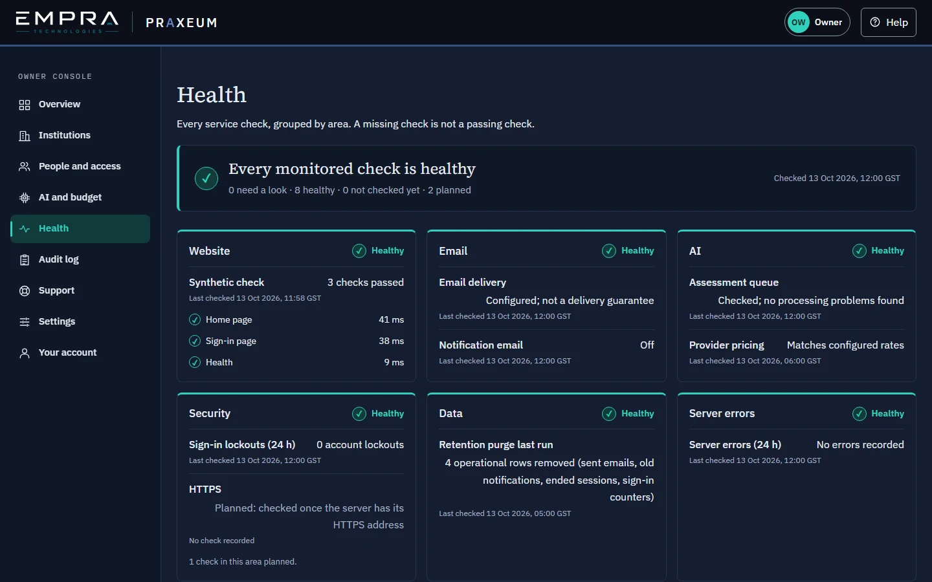Click the question mark icon in Help
The height and width of the screenshot is (582, 932).
(x=875, y=22)
